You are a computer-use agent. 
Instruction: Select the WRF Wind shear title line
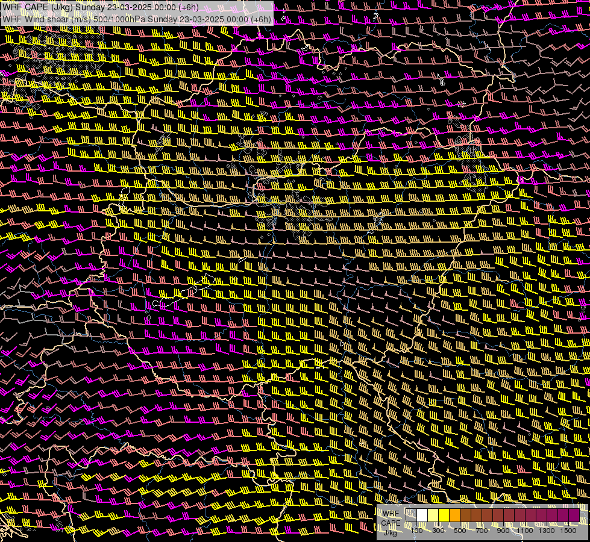[x=137, y=19]
